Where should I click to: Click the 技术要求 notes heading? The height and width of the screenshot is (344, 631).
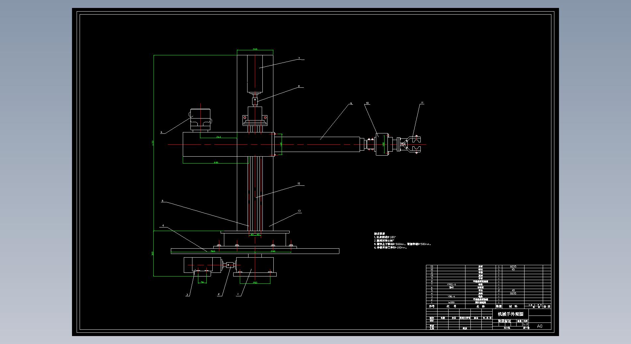tap(380, 234)
